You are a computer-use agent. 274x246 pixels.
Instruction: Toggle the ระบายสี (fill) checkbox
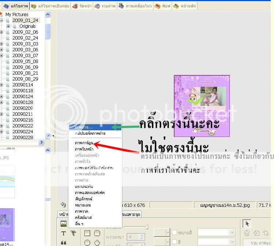pos(174,232)
